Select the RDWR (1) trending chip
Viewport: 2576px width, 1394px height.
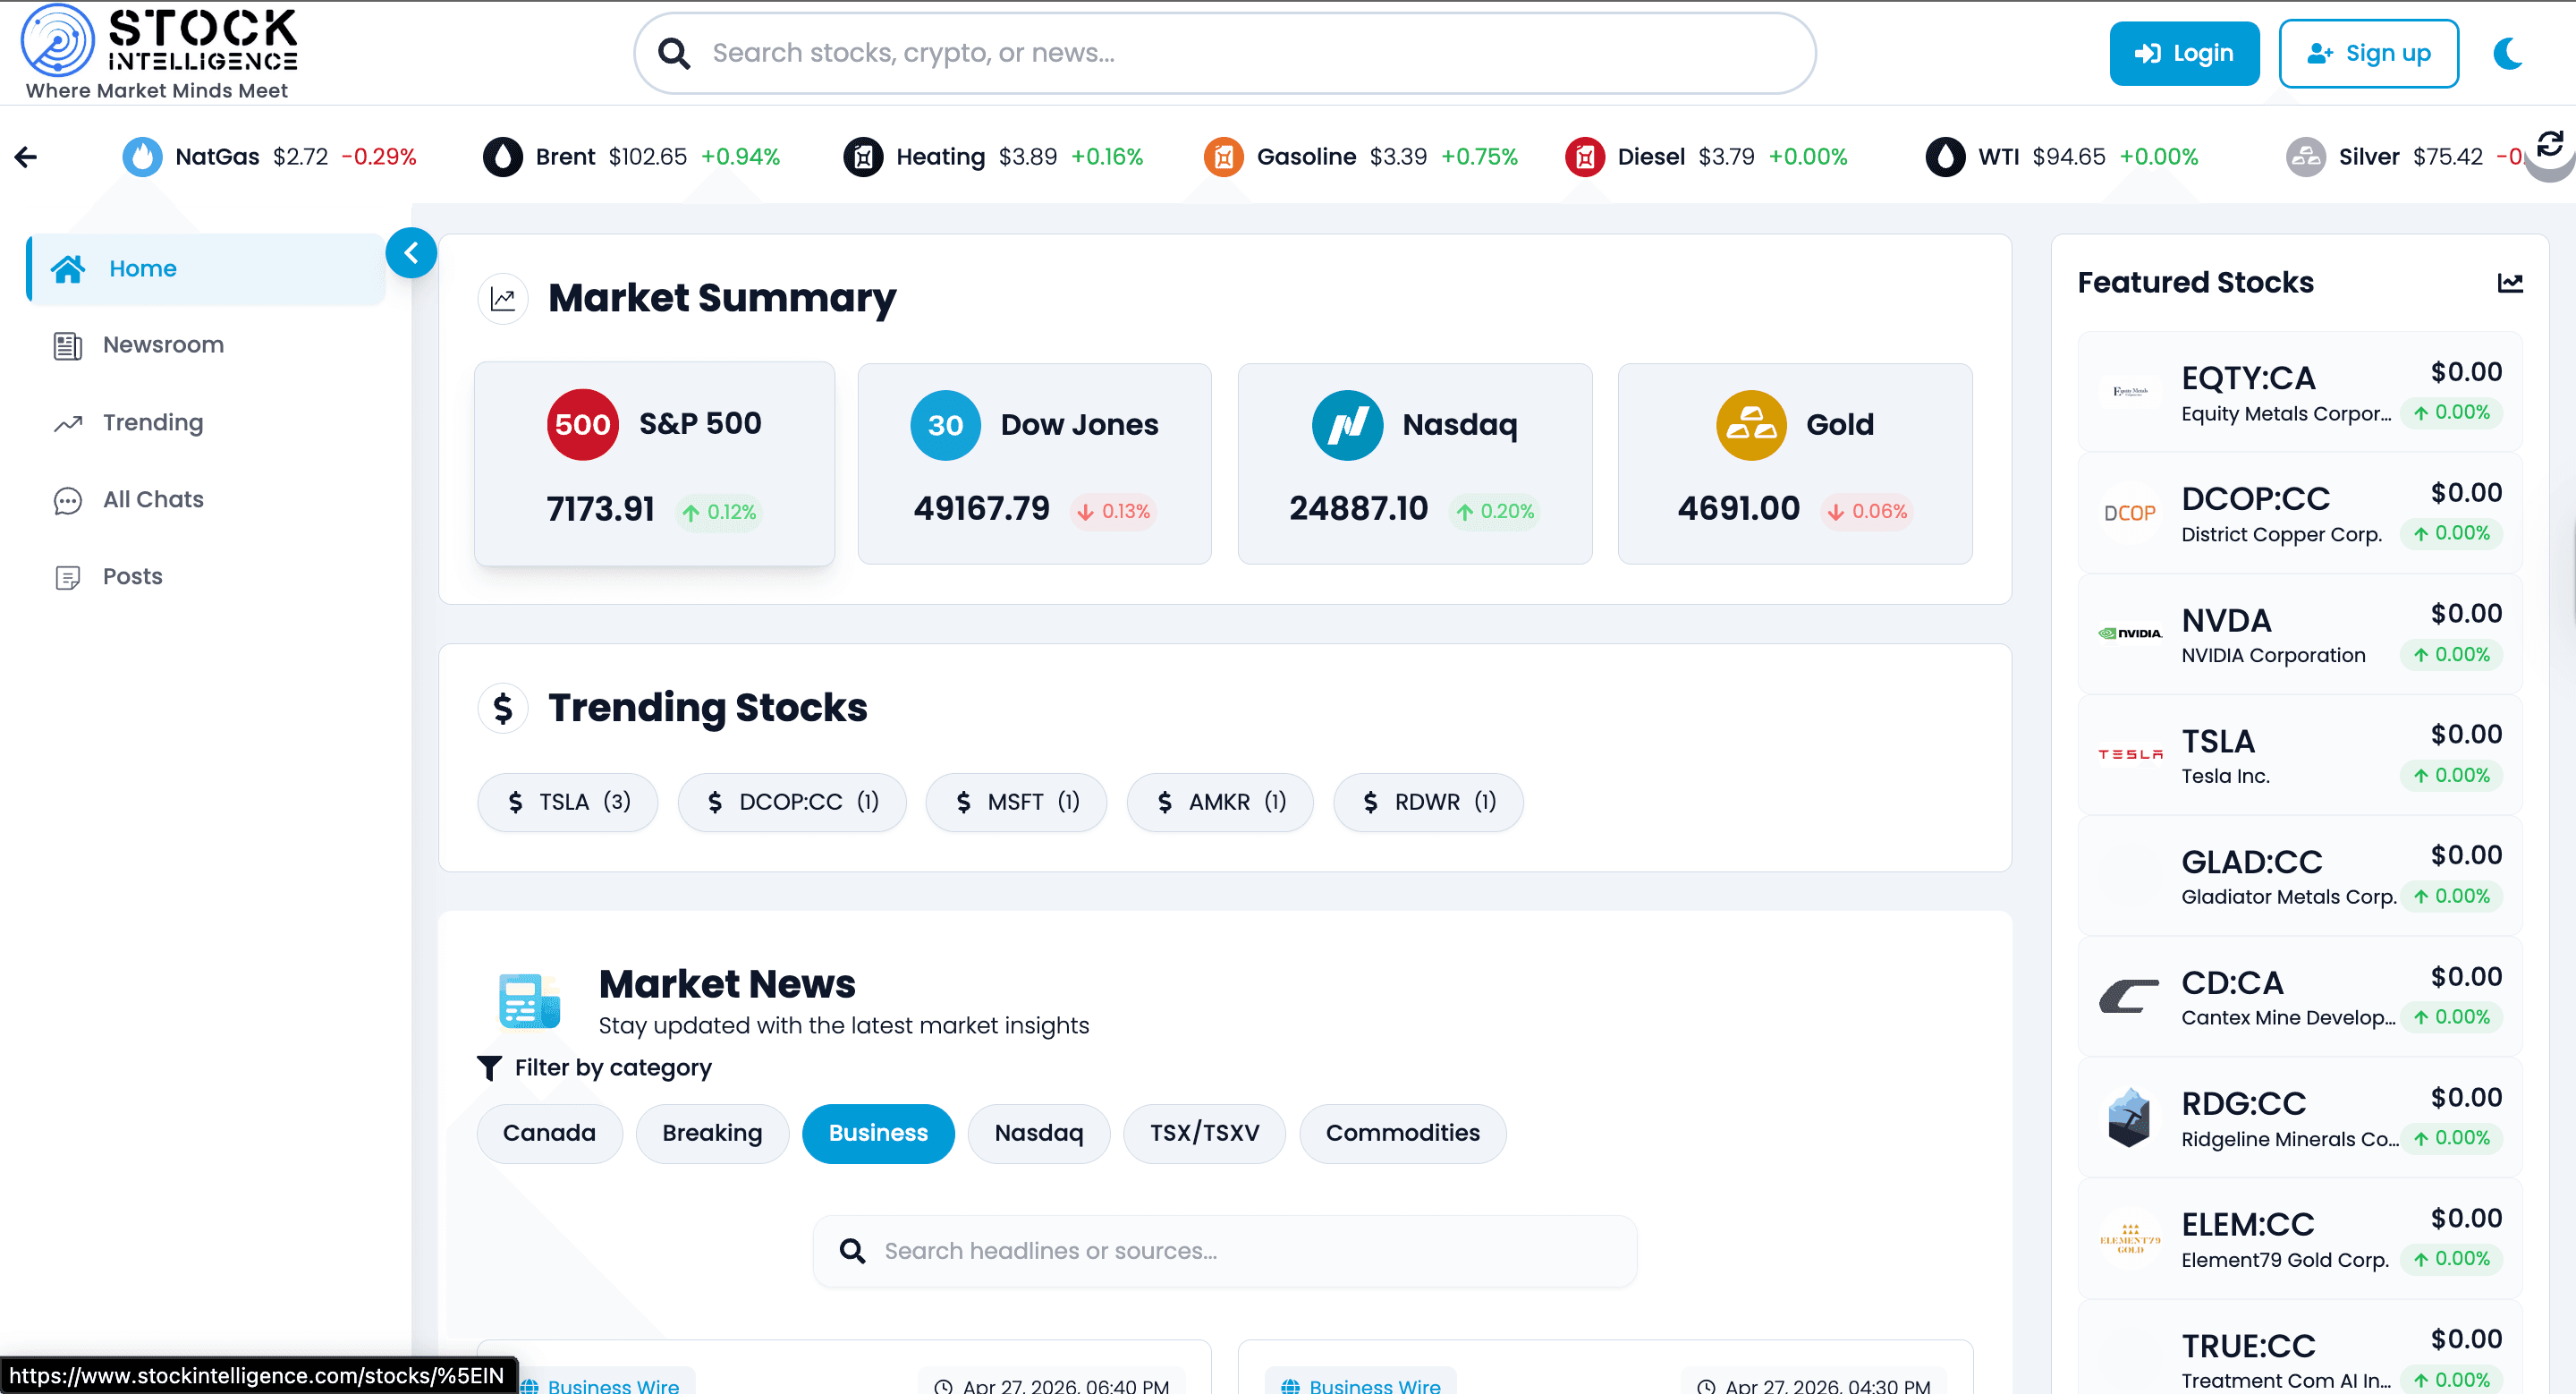1428,802
